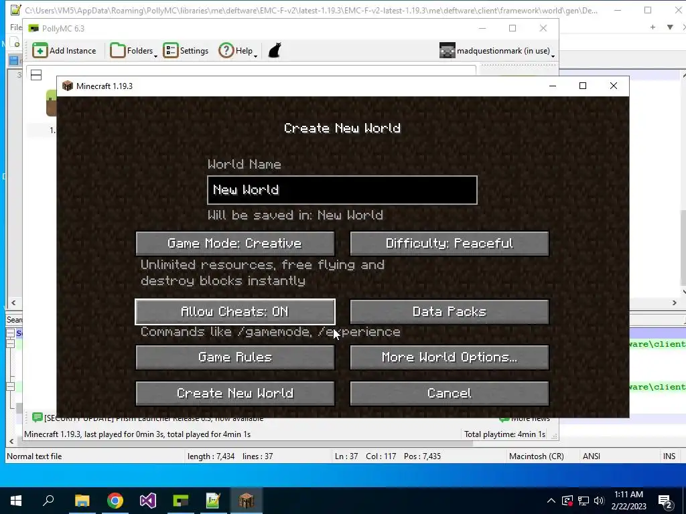
Task: Click INS mode in the status bar
Action: [669, 456]
